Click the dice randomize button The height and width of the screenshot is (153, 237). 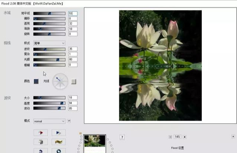[x=40, y=142]
